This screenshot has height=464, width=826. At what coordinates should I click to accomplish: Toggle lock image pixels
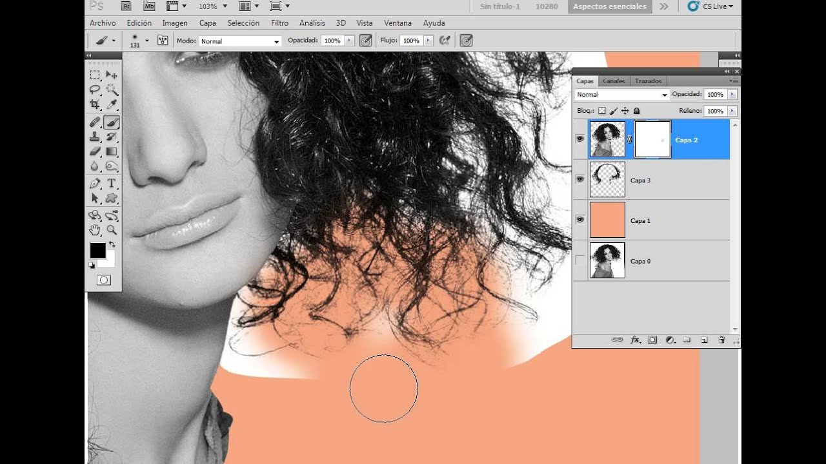coord(614,111)
